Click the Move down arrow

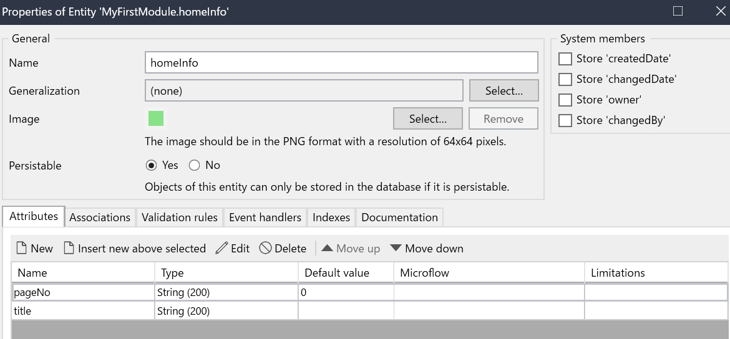coord(396,249)
